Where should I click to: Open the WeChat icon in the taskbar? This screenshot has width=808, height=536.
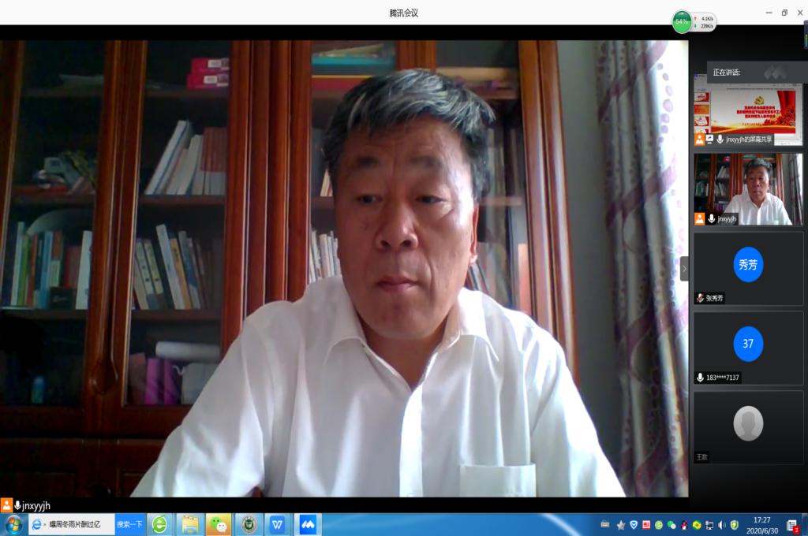point(218,524)
